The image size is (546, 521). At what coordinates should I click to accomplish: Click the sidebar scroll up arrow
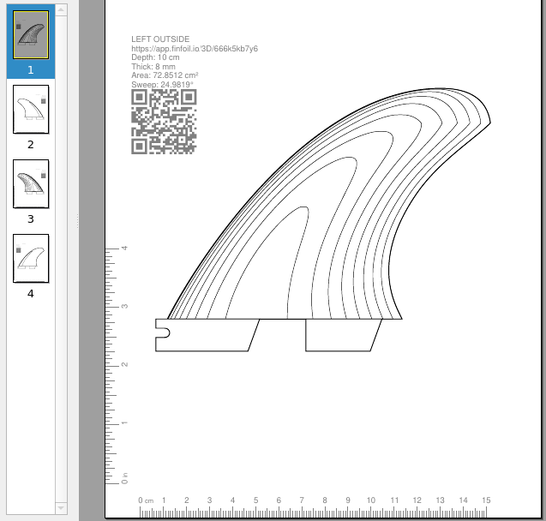tap(61, 9)
